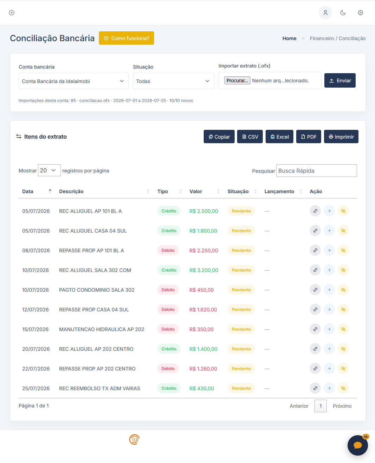Click link icon for REC ALUGUEL AP 101 BL A
Screen dimensions: 375x463
(315, 211)
